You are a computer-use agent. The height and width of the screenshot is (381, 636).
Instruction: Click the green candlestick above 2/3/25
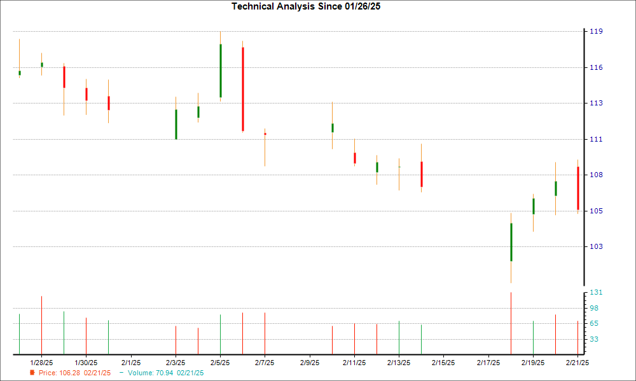tap(176, 124)
